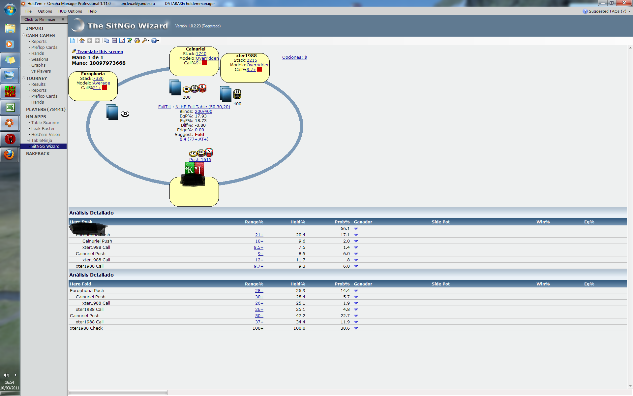
Task: Click the red swatch next to Europhoria Call%
Action: (x=105, y=87)
